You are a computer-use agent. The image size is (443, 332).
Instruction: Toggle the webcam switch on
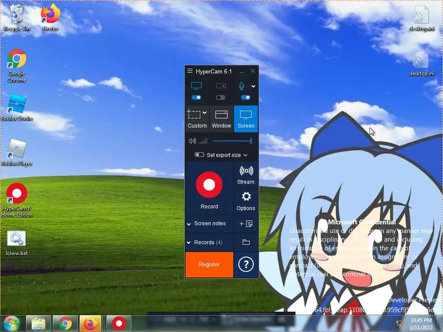[221, 97]
